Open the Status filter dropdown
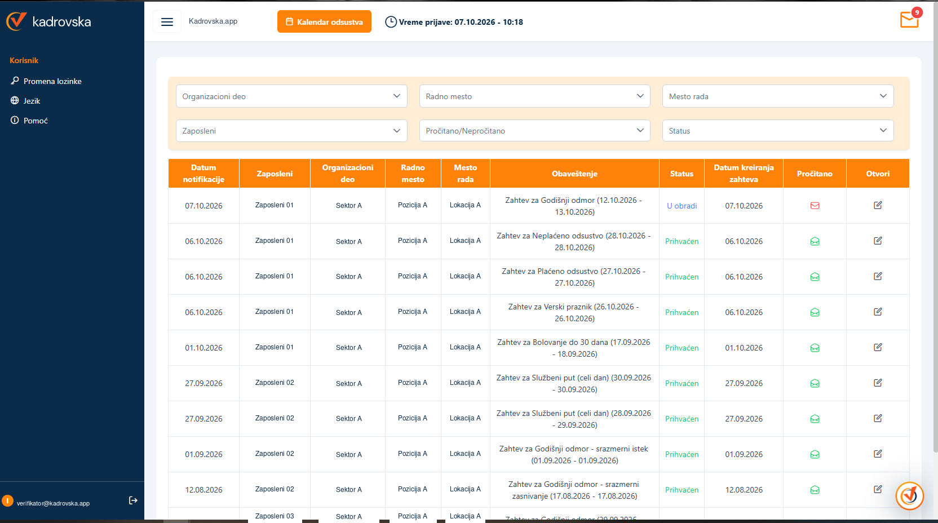 778,131
